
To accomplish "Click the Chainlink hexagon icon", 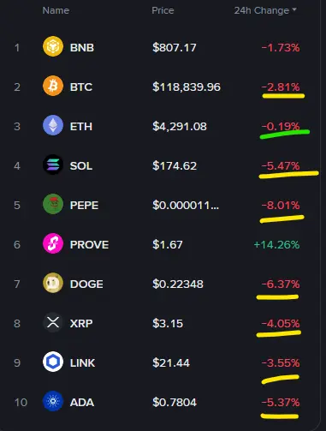I will [x=53, y=362].
